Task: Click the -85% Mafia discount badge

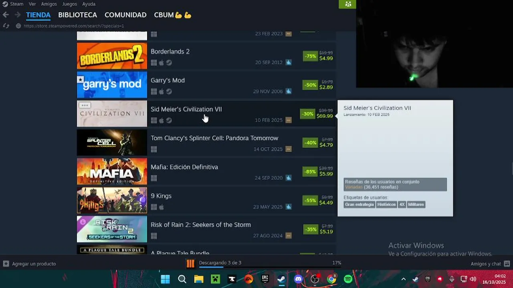Action: tap(310, 172)
